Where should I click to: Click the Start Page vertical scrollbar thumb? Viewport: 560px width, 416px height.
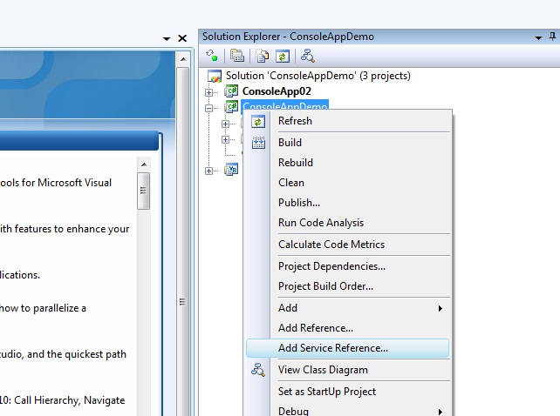click(144, 191)
